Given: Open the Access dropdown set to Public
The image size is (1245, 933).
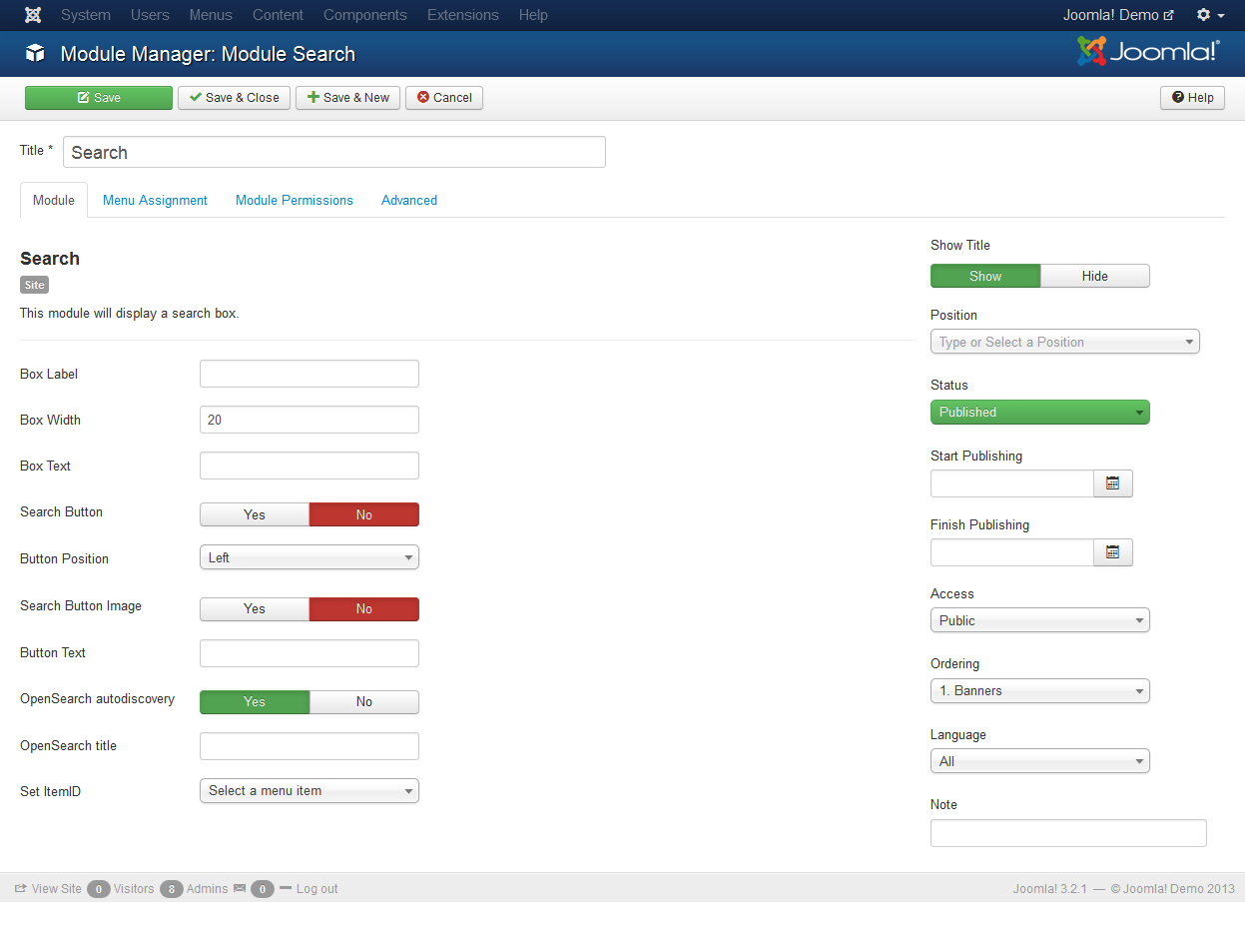Looking at the screenshot, I should pyautogui.click(x=1039, y=620).
